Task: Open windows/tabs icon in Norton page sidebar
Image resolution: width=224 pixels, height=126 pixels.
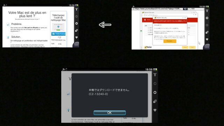Action: click(207, 32)
